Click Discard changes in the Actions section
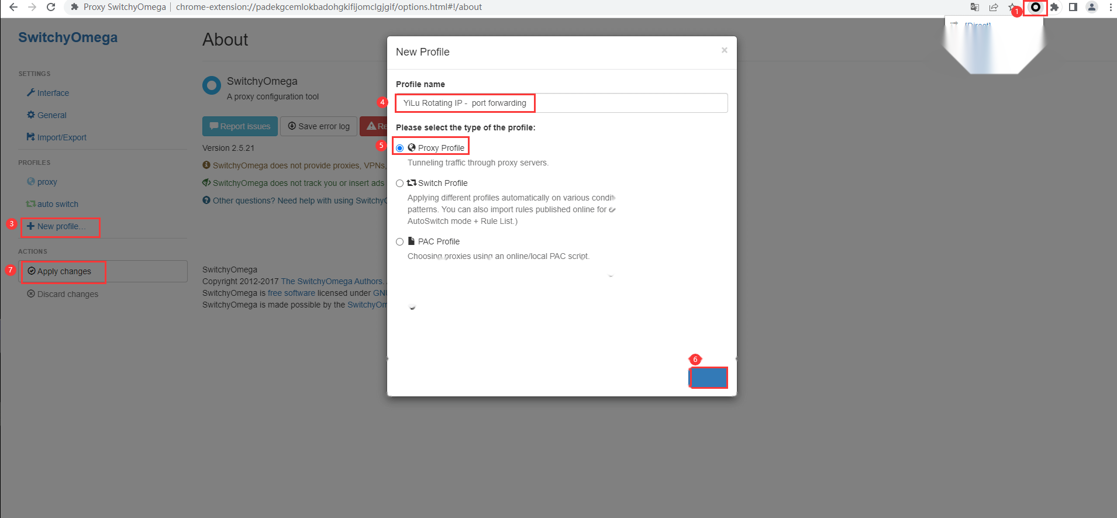Image resolution: width=1117 pixels, height=518 pixels. tap(63, 294)
